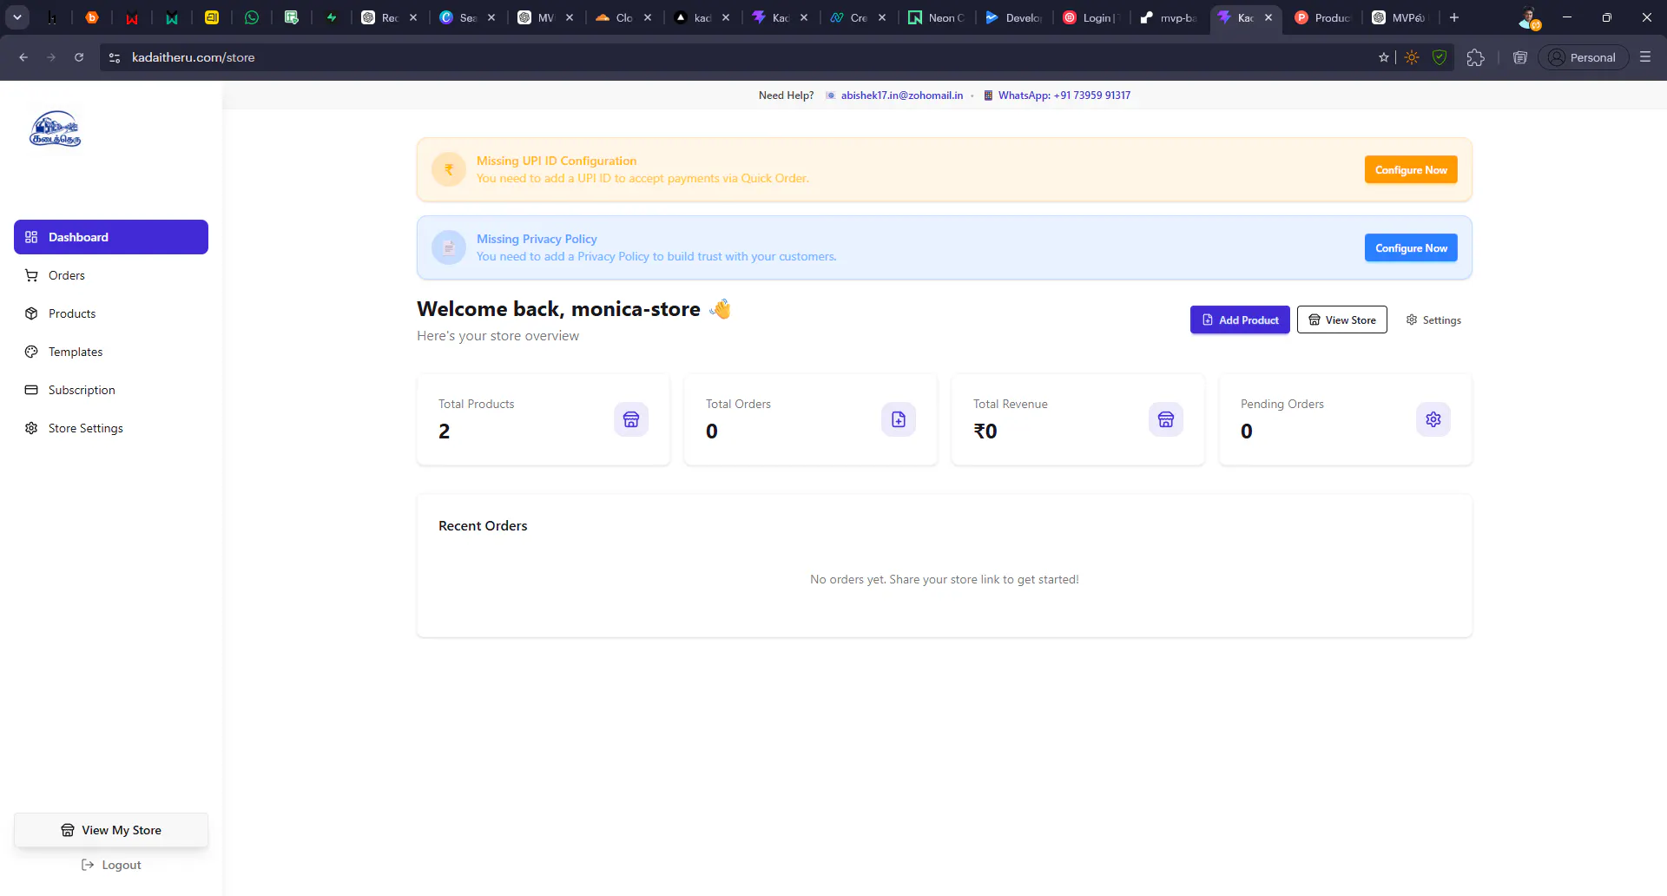Image resolution: width=1667 pixels, height=896 pixels.
Task: Switch to the Neon C browser tab
Action: click(936, 17)
